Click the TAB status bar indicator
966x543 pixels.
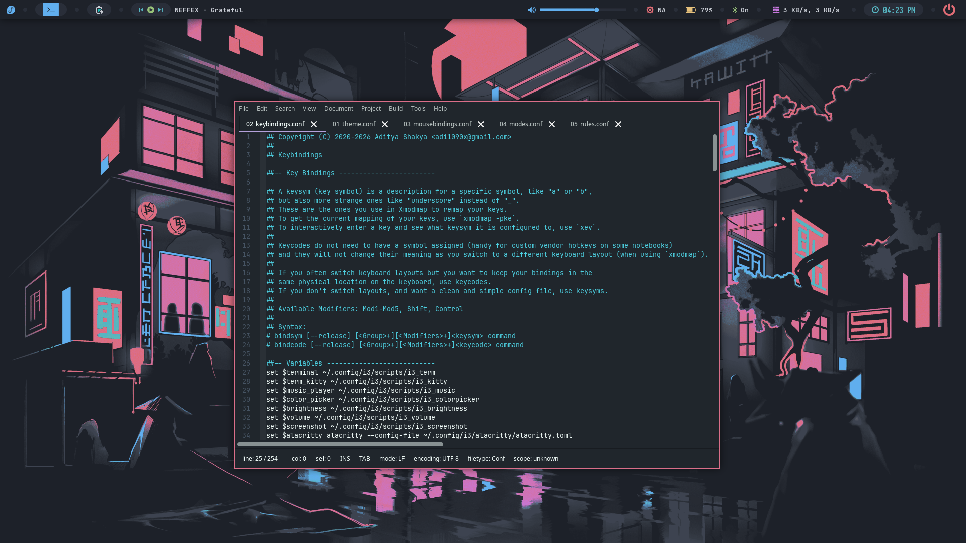[364, 458]
